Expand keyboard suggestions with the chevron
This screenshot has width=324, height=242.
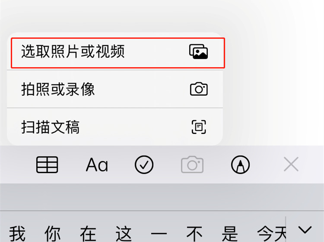point(305,230)
